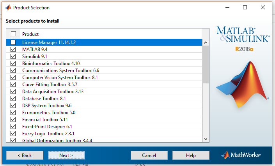Uncheck Computer Vision System Toolbox 8.1 checkbox
Image resolution: width=275 pixels, height=166 pixels.
click(x=13, y=77)
